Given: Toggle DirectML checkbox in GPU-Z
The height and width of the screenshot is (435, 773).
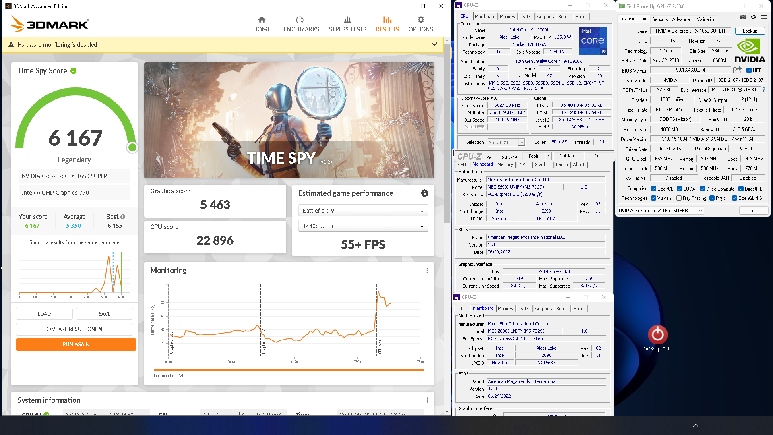Looking at the screenshot, I should tap(741, 189).
